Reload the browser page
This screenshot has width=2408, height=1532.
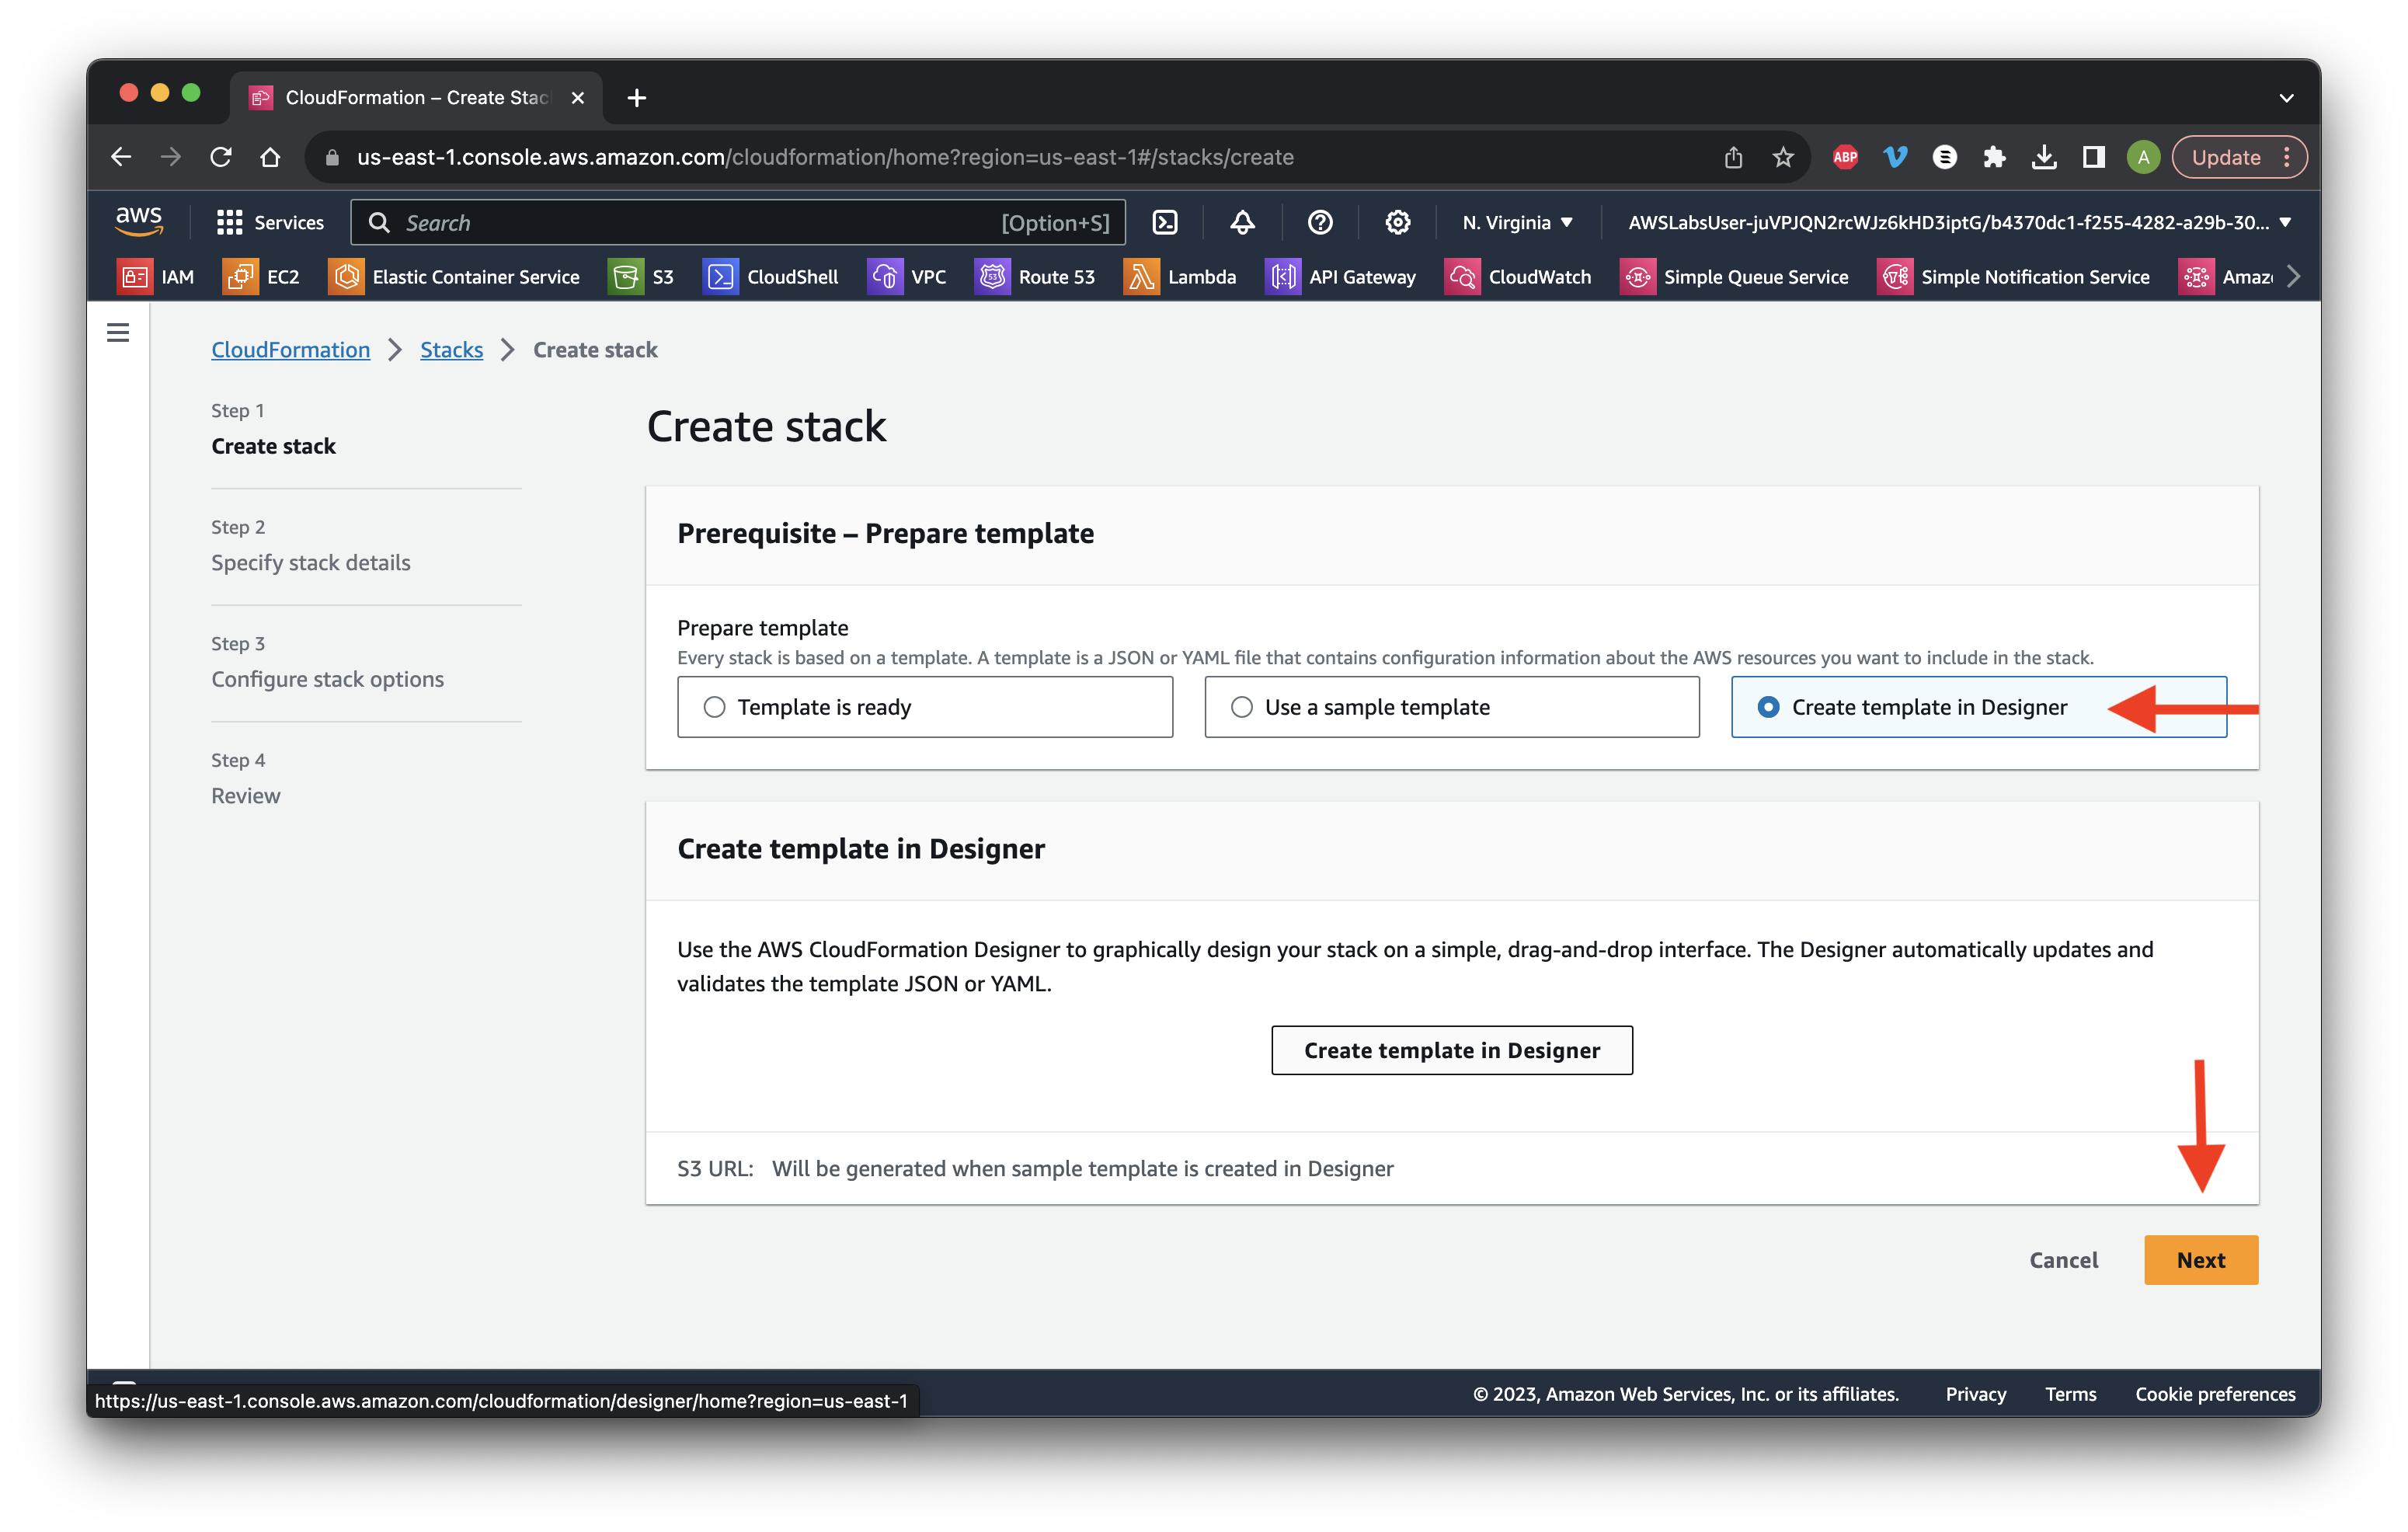(221, 157)
